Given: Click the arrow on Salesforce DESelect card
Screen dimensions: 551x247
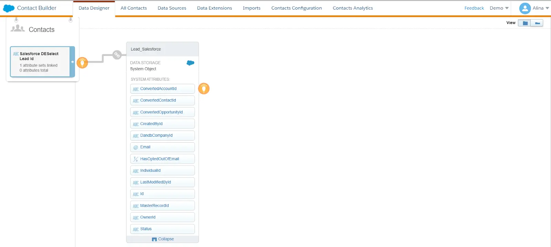Looking at the screenshot, I should [72, 62].
